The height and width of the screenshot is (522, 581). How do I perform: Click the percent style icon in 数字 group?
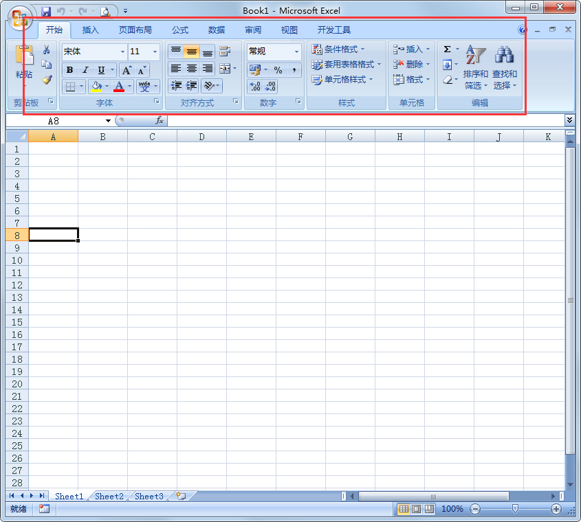pos(279,69)
